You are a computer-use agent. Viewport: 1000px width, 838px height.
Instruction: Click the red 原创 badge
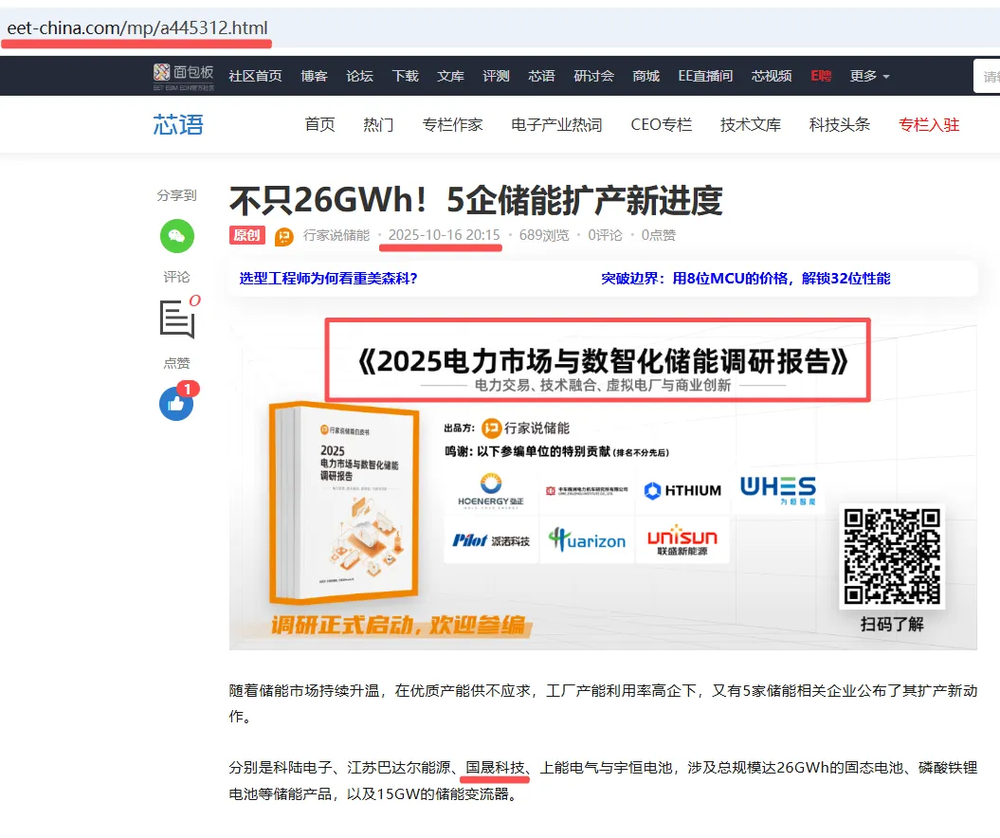(x=246, y=235)
